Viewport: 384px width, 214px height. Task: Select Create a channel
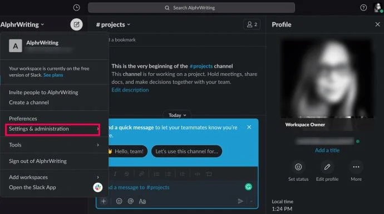pyautogui.click(x=29, y=103)
